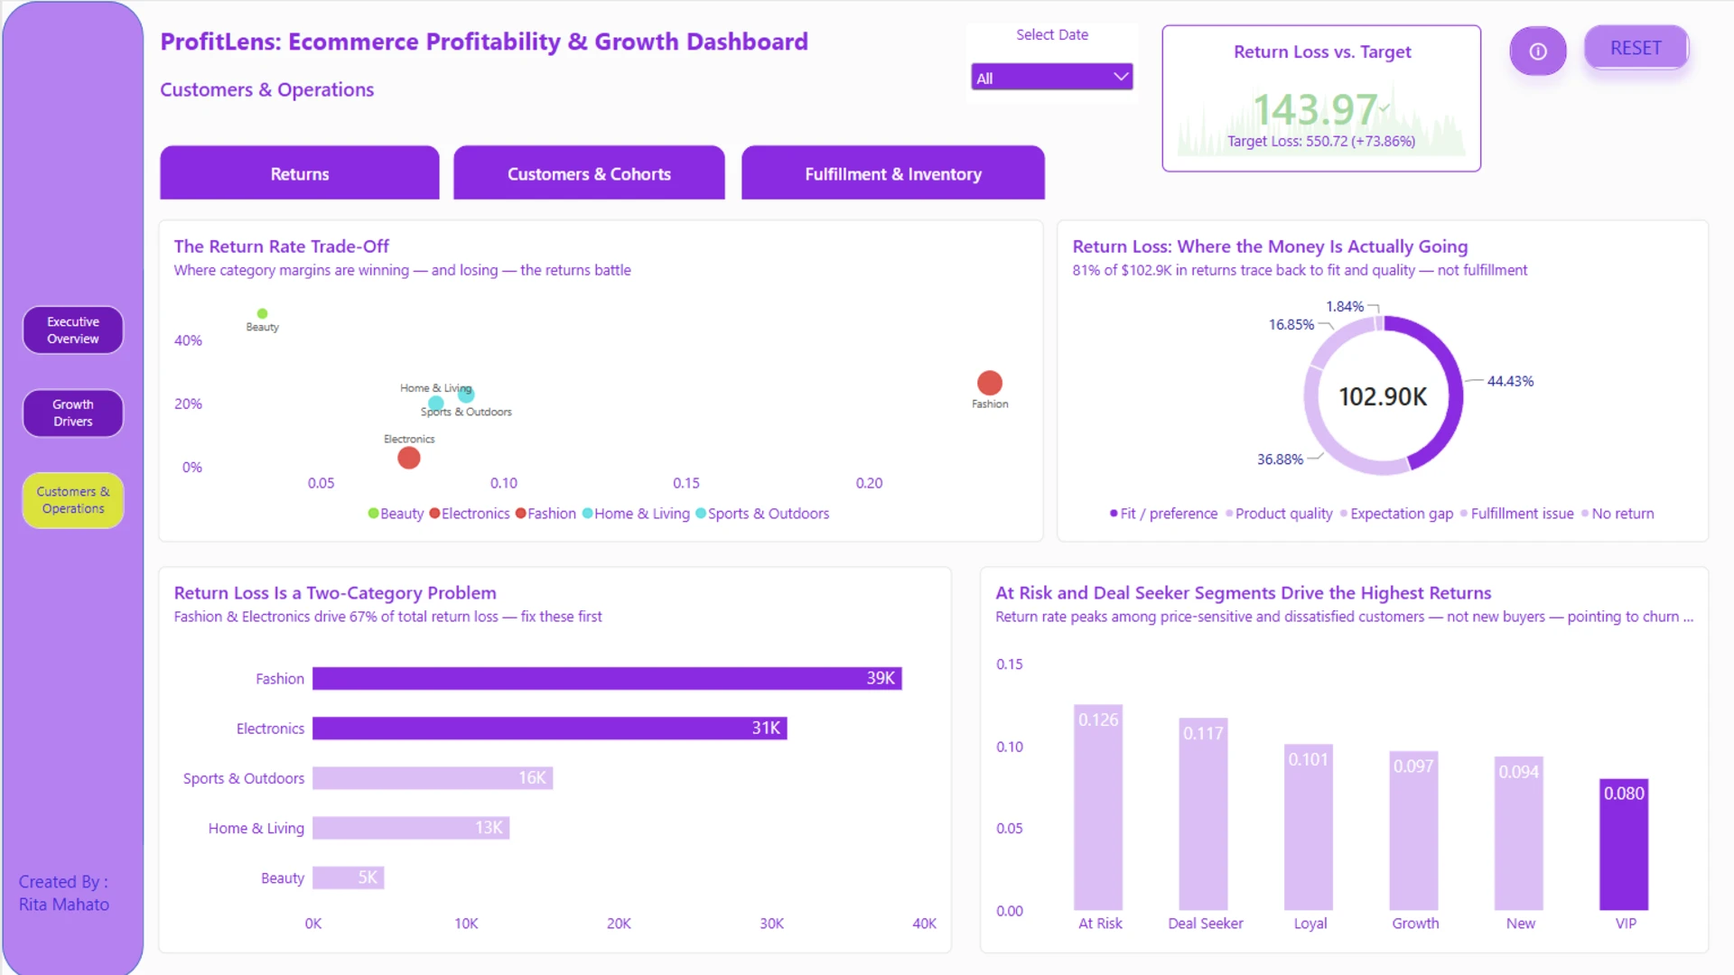
Task: Select the VIP 0.080 column
Action: click(1624, 844)
